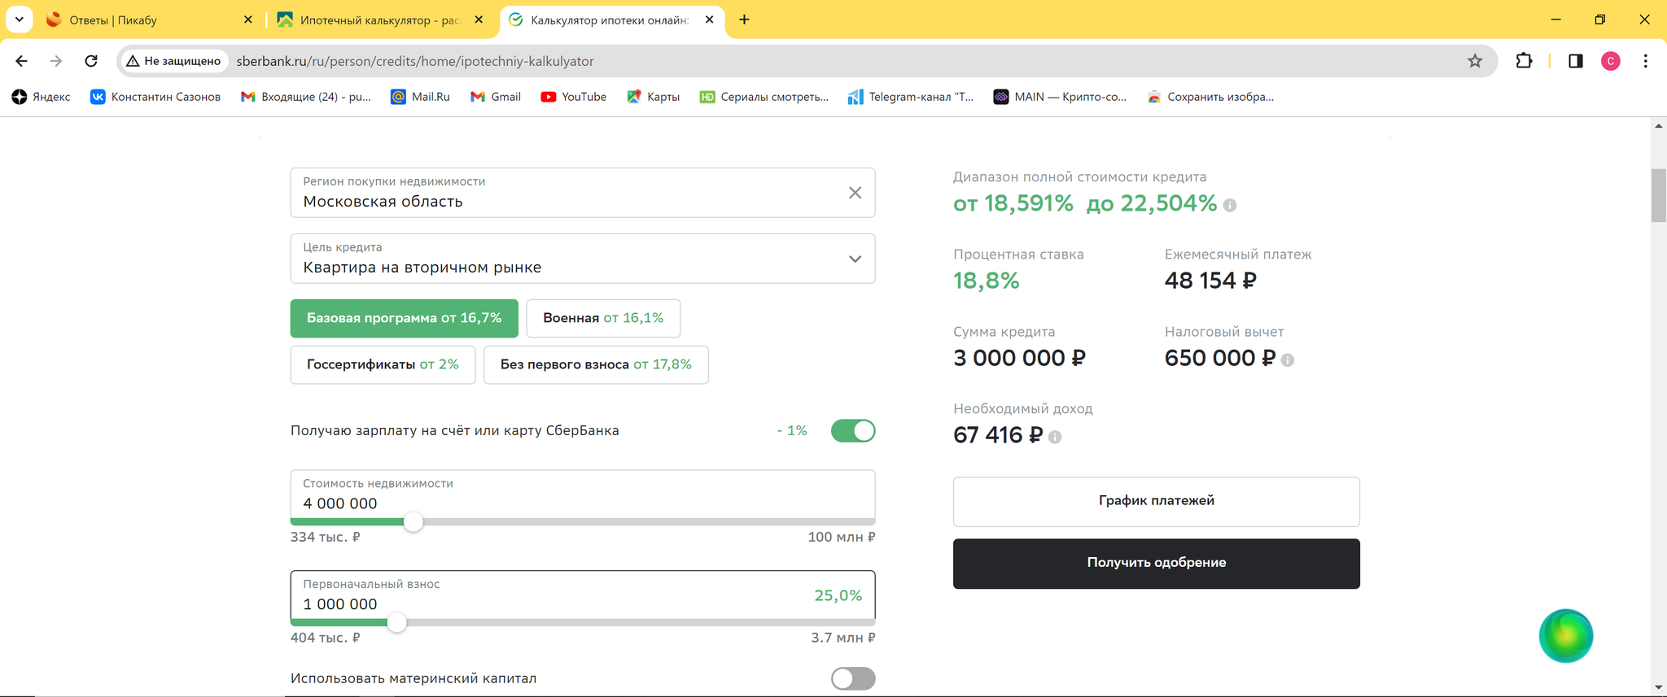Close the Калькулятор ипотеки онлайн tab

[709, 20]
